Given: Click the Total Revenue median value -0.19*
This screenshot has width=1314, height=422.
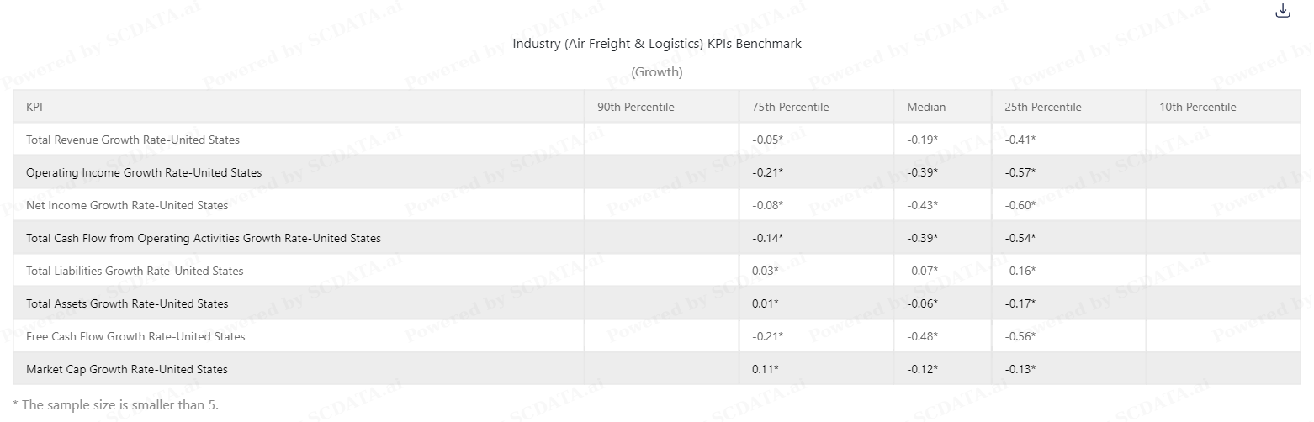Looking at the screenshot, I should click(x=922, y=140).
